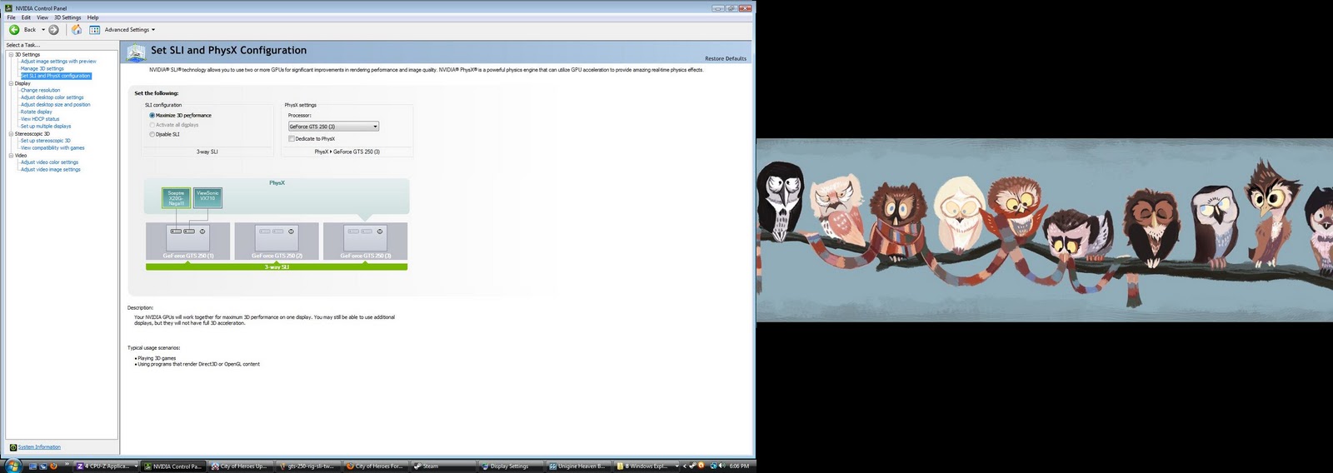1333x473 pixels.
Task: Open the Help menu
Action: pos(92,17)
